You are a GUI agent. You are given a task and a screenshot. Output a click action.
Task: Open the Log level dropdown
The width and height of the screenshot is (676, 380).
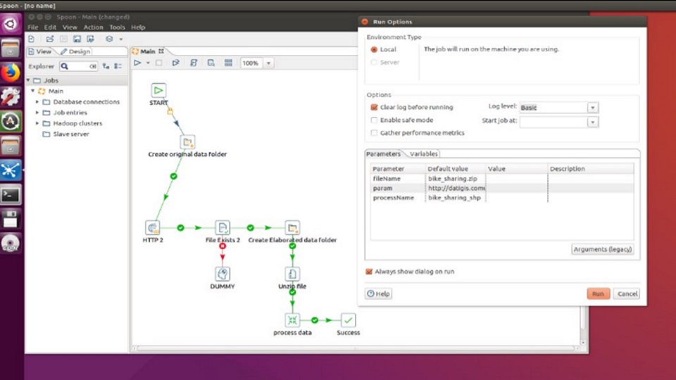[x=592, y=108]
